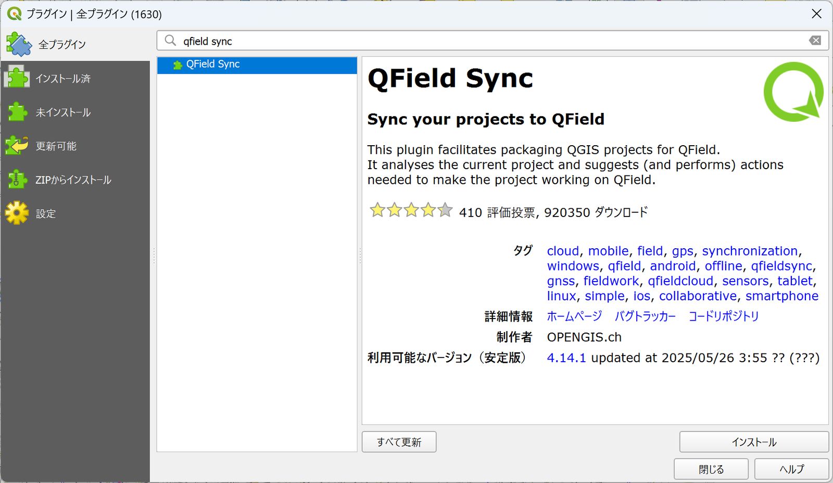Screen dimensions: 833x483
Task: Open the ホームページ link
Action: (x=574, y=316)
